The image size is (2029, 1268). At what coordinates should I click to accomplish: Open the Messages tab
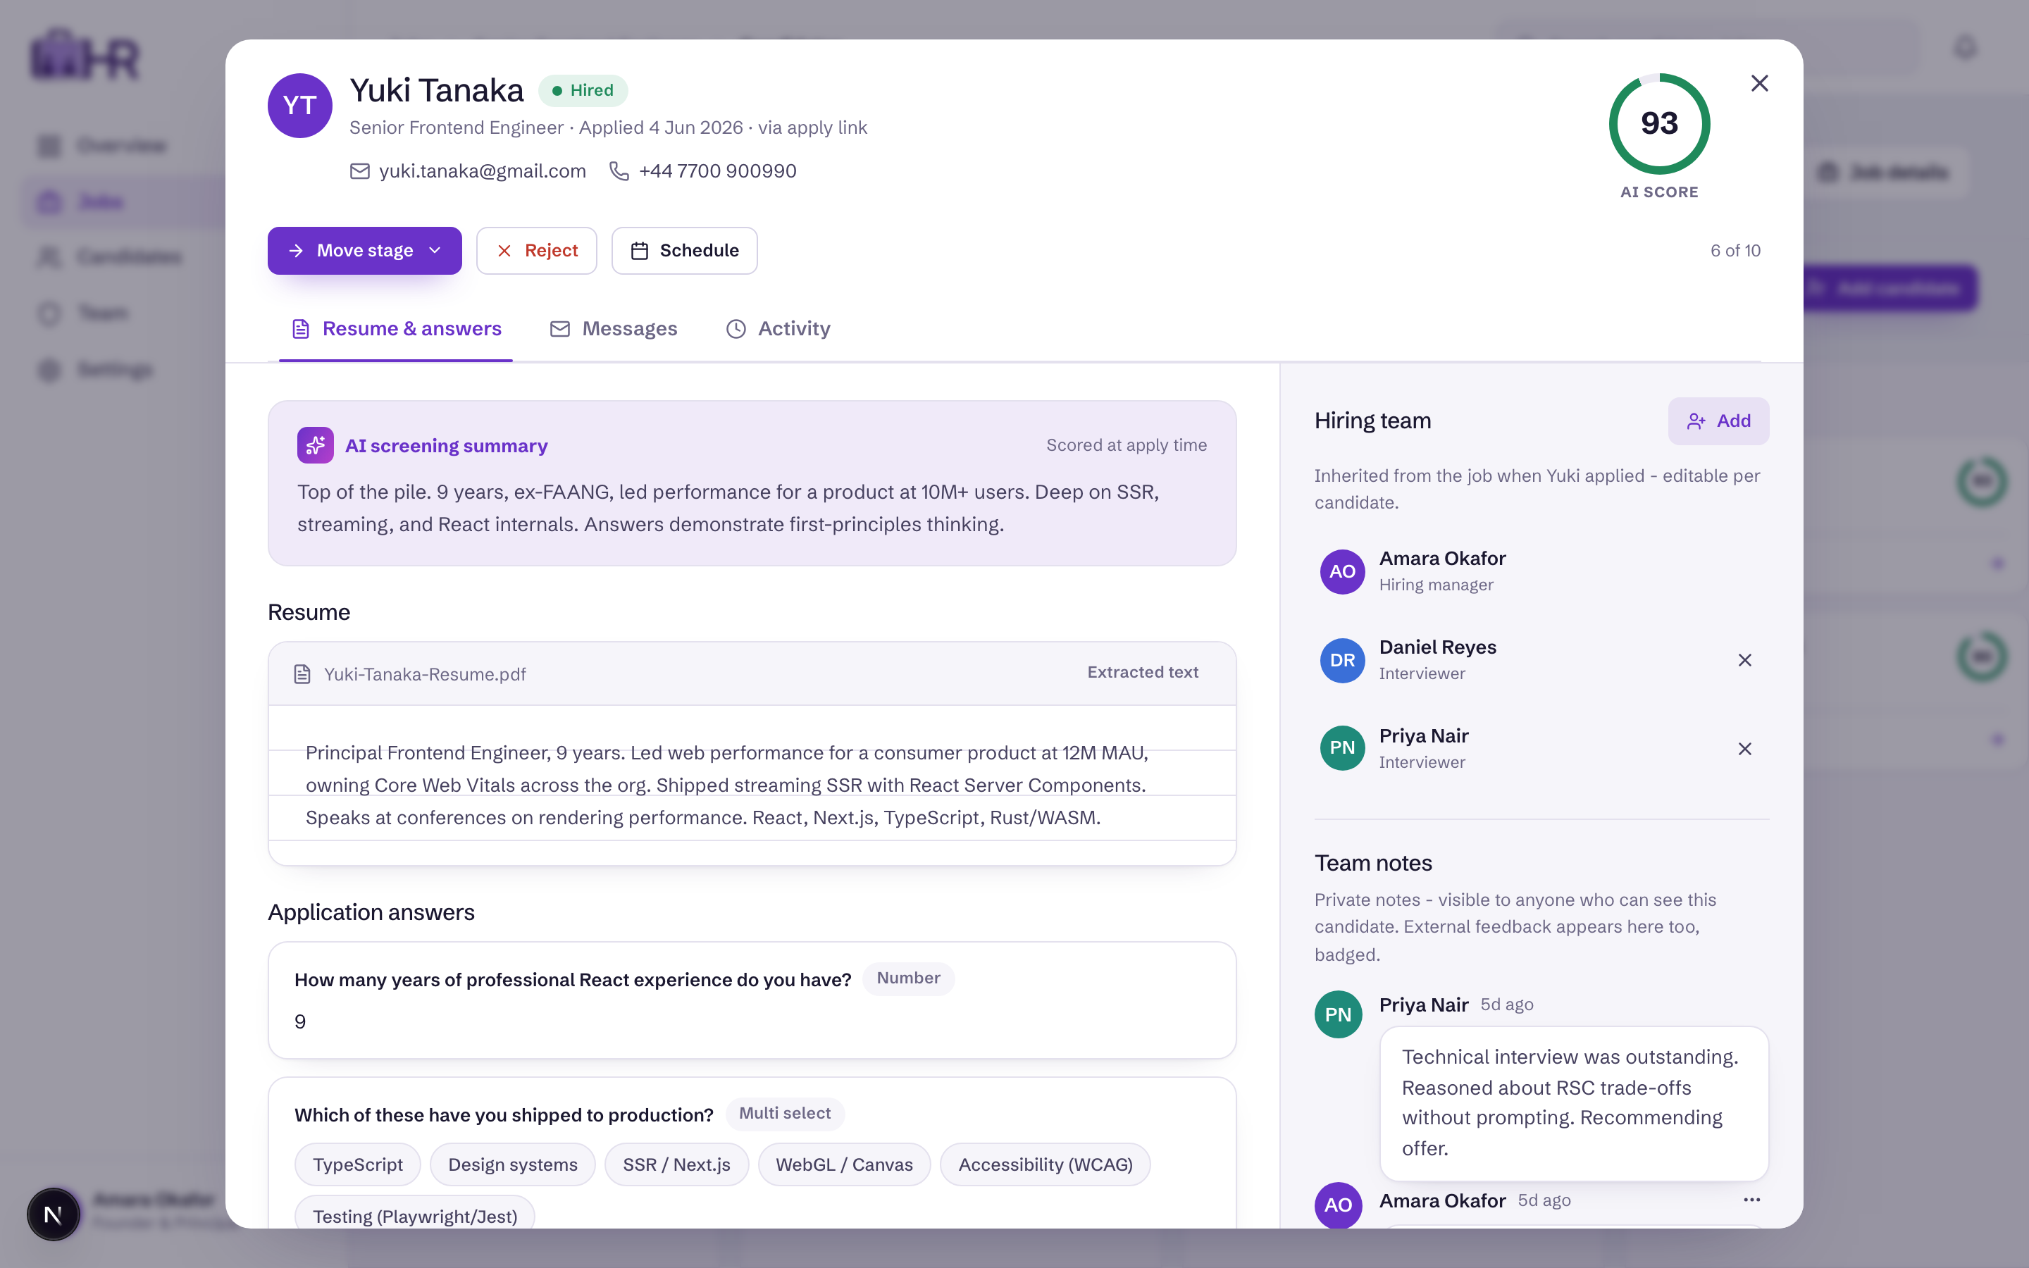pyautogui.click(x=613, y=329)
